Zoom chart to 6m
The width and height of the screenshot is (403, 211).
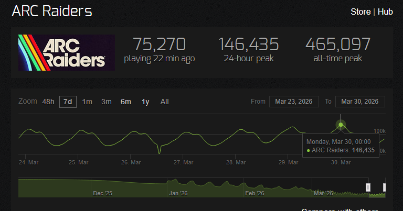click(126, 102)
